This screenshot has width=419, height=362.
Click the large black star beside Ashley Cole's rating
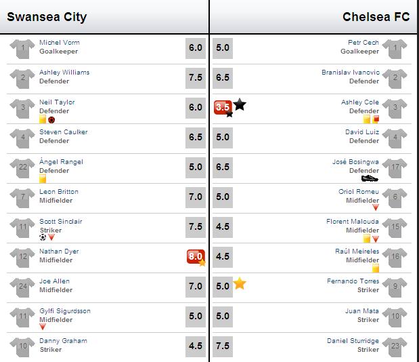(240, 104)
